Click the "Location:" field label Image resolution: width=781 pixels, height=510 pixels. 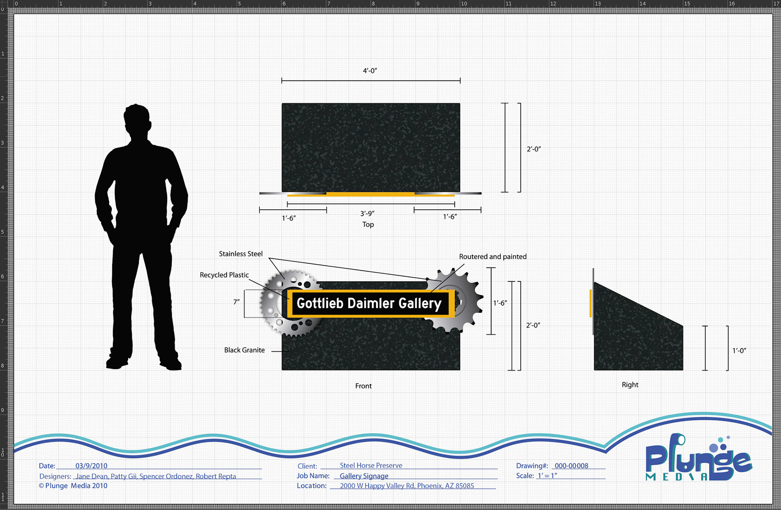(x=312, y=486)
